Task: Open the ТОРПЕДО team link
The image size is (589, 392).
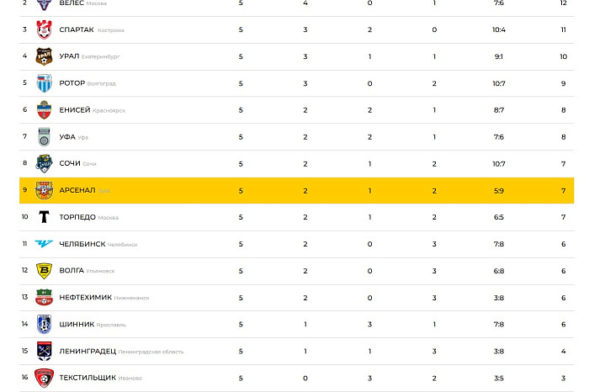Action: click(77, 217)
